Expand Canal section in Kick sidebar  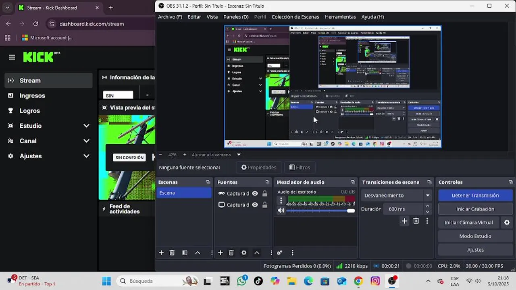coord(86,141)
